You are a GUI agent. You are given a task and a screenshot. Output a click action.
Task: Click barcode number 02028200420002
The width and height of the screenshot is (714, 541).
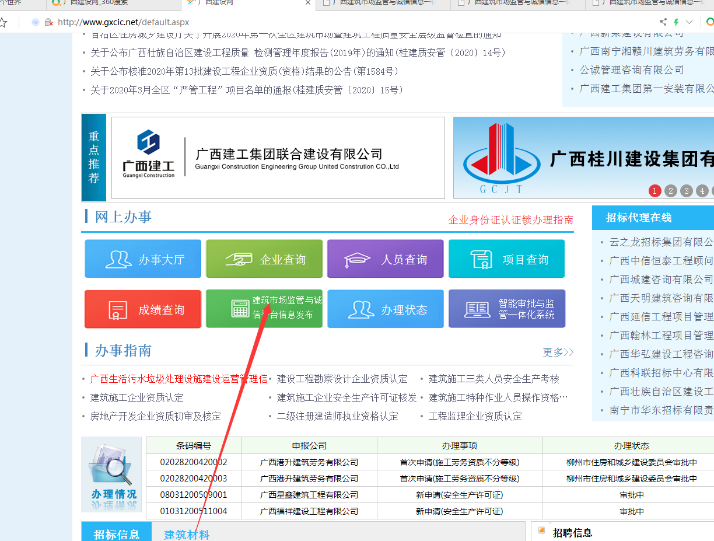(194, 462)
